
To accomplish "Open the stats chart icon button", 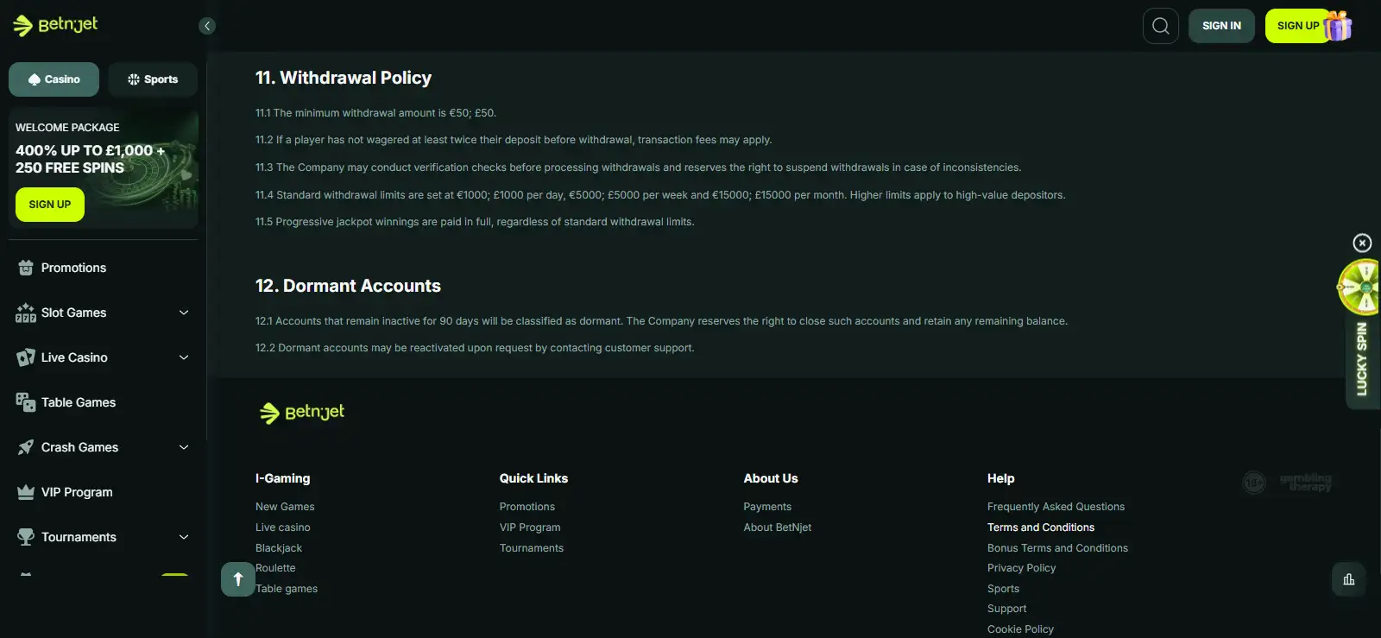I will click(1349, 579).
